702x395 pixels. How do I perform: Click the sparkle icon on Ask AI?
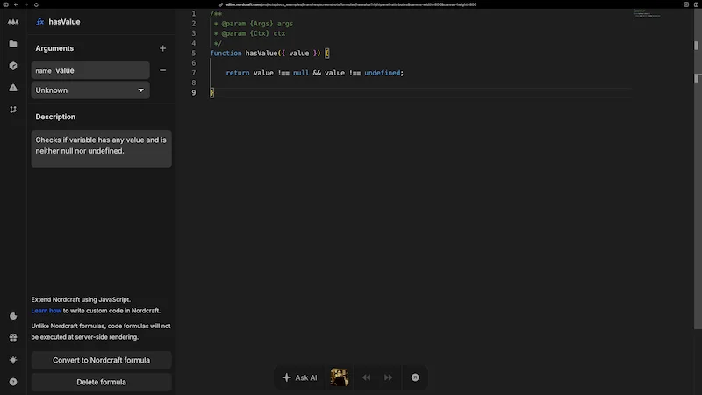pos(287,377)
